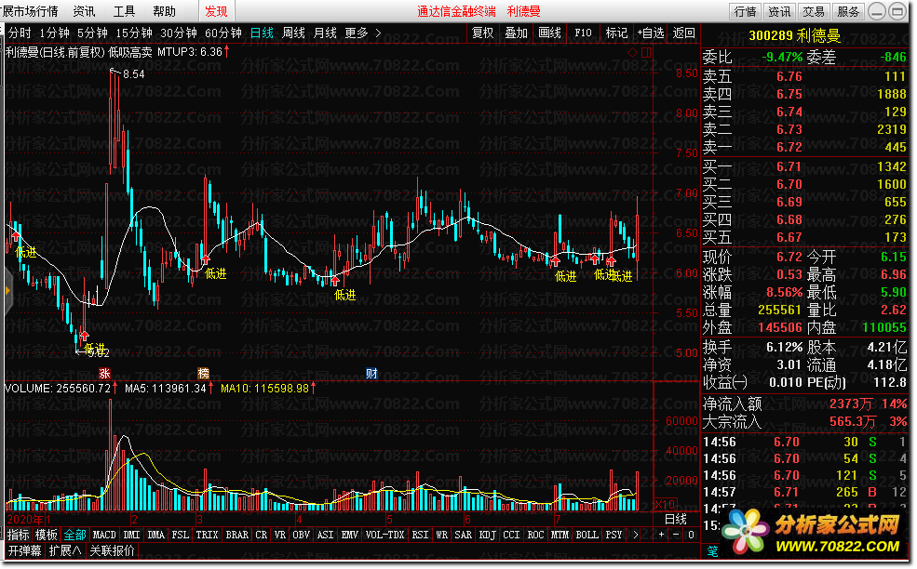Select the RSI indicator
This screenshot has width=917, height=569.
click(x=420, y=535)
